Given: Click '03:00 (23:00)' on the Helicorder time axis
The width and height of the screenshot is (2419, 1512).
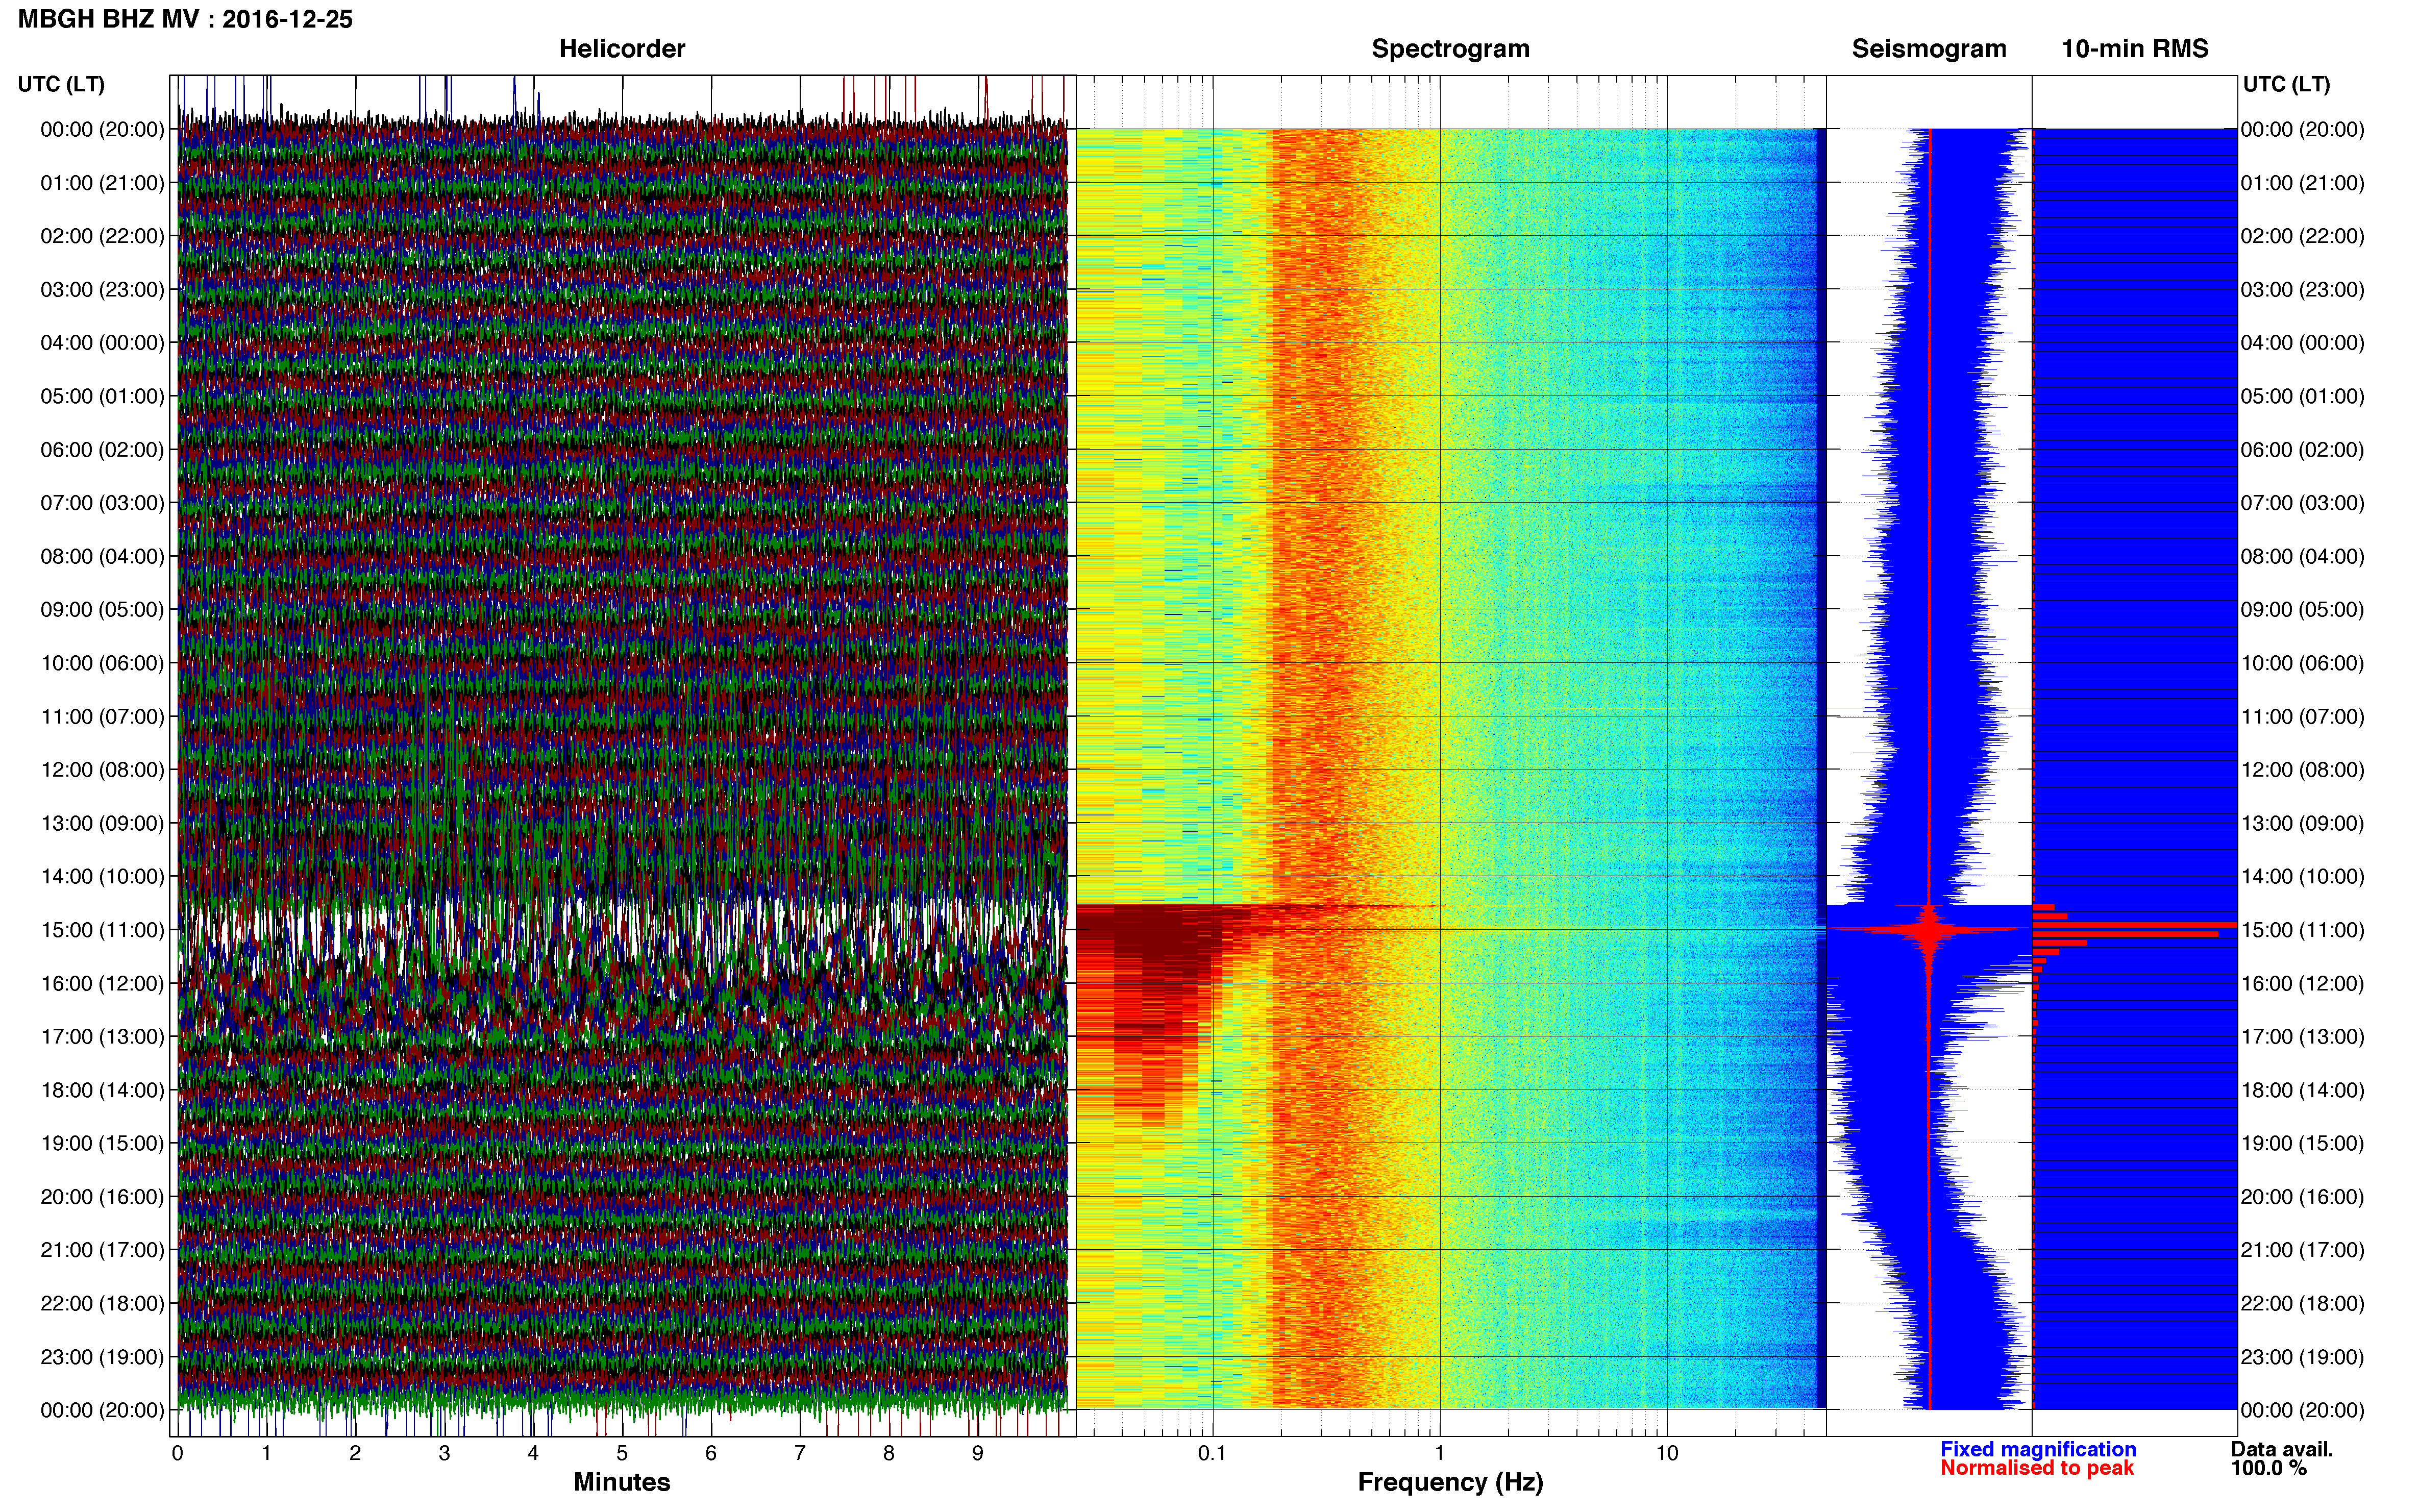Looking at the screenshot, I should point(102,290).
